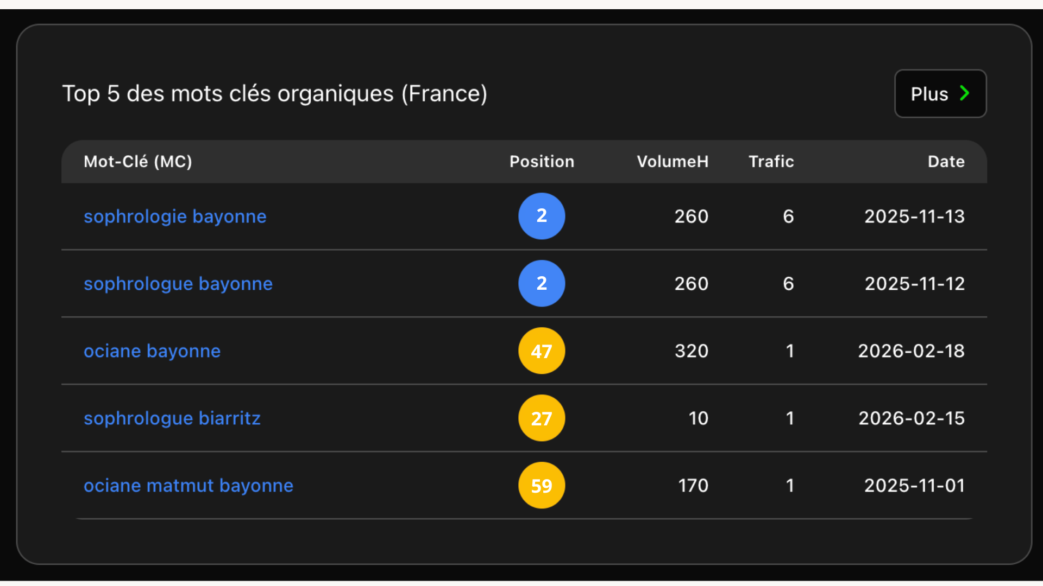
Task: Click the 320 volume value for ociane bayonne
Action: tap(692, 351)
